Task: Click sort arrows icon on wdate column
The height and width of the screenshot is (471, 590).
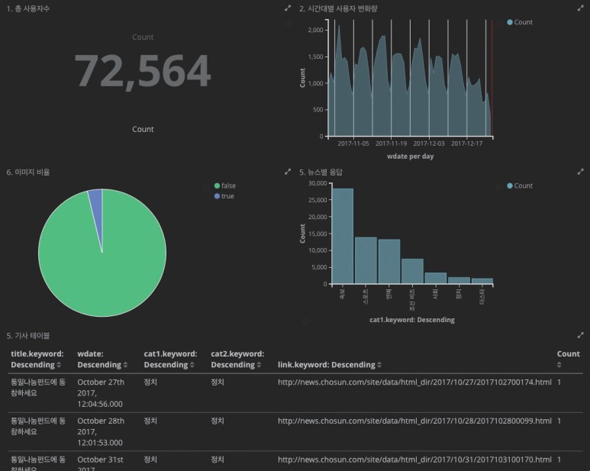Action: click(125, 365)
